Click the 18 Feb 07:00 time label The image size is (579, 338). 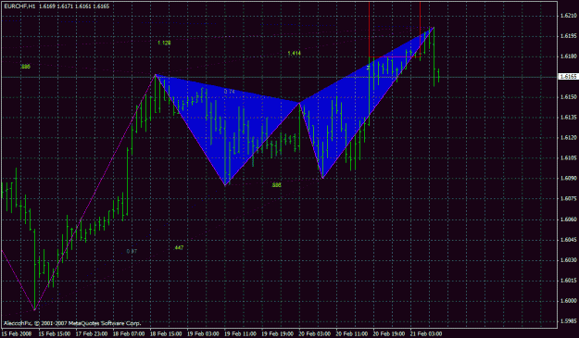tap(129, 334)
